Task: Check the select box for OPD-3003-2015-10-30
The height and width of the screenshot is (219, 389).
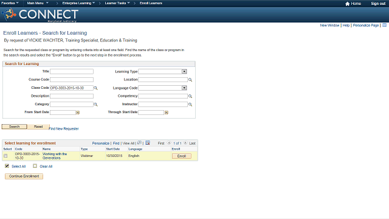Action: (5, 156)
